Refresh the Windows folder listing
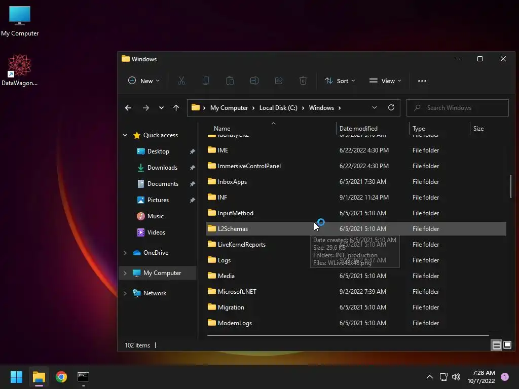This screenshot has height=389, width=519. (391, 107)
